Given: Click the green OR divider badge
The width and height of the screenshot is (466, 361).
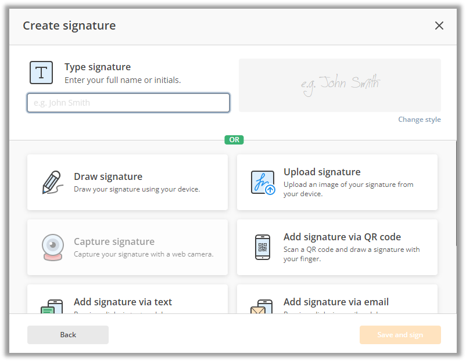Looking at the screenshot, I should tap(234, 140).
